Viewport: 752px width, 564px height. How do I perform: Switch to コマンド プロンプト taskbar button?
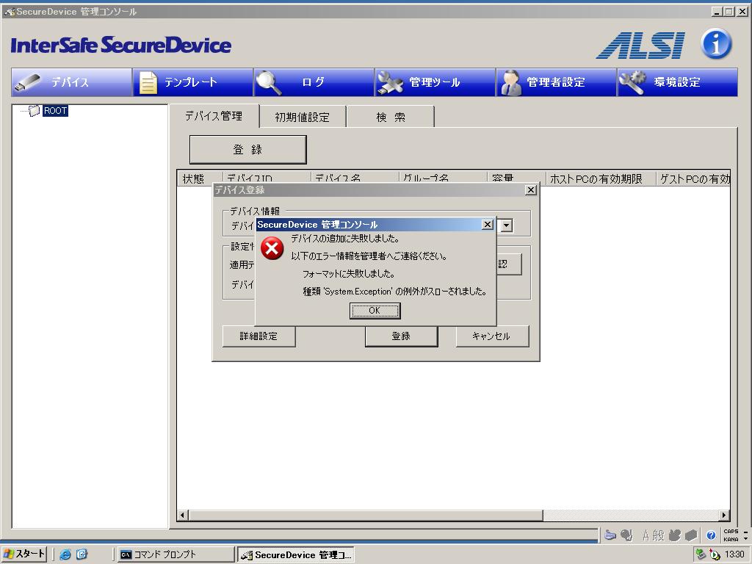tap(176, 554)
